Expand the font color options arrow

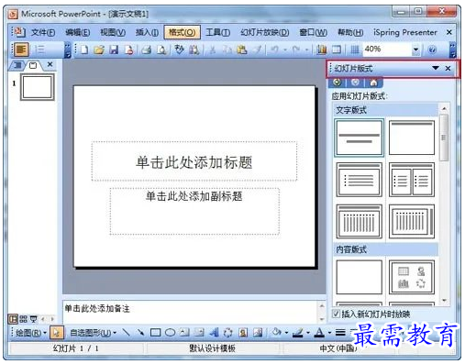(x=329, y=333)
